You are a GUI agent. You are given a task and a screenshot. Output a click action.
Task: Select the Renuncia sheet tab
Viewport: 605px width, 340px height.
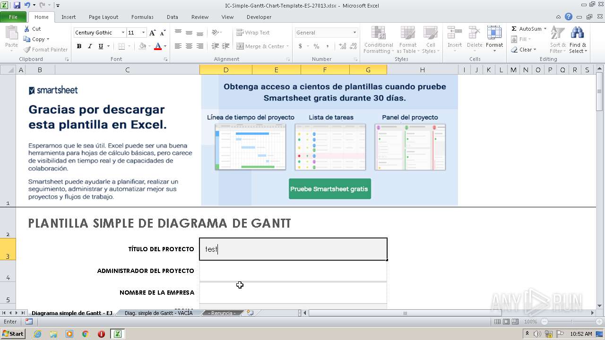[222, 313]
